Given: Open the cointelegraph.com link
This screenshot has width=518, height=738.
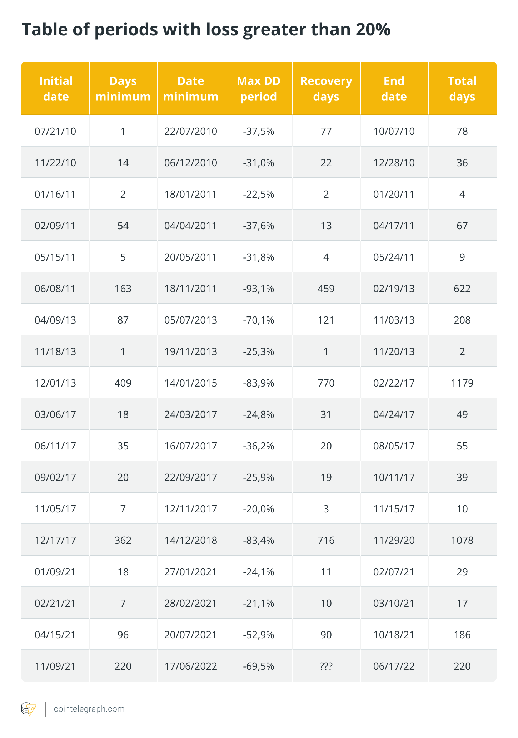Looking at the screenshot, I should 89,709.
